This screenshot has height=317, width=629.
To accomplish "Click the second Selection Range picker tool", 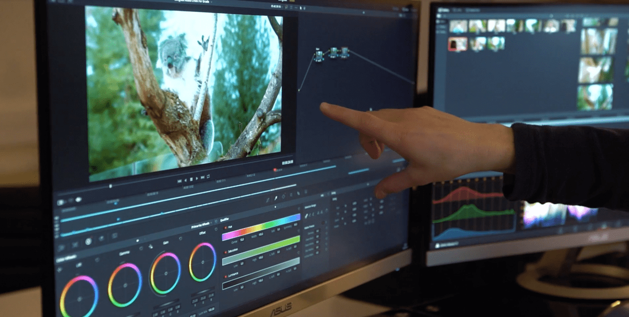I will tap(310, 215).
